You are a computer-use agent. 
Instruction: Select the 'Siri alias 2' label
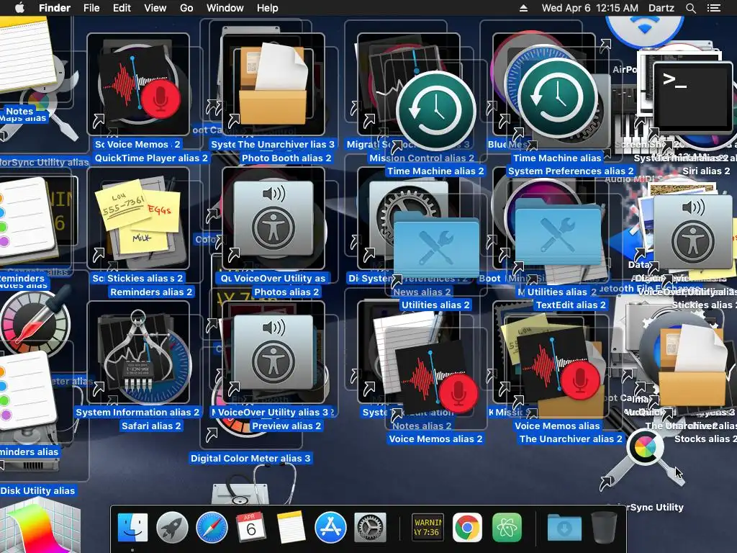706,171
